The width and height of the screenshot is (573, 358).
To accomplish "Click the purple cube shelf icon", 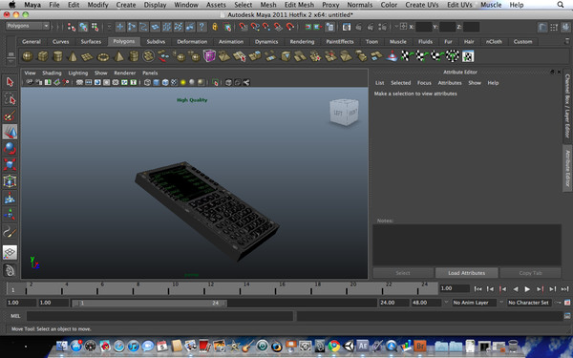I will pos(209,56).
